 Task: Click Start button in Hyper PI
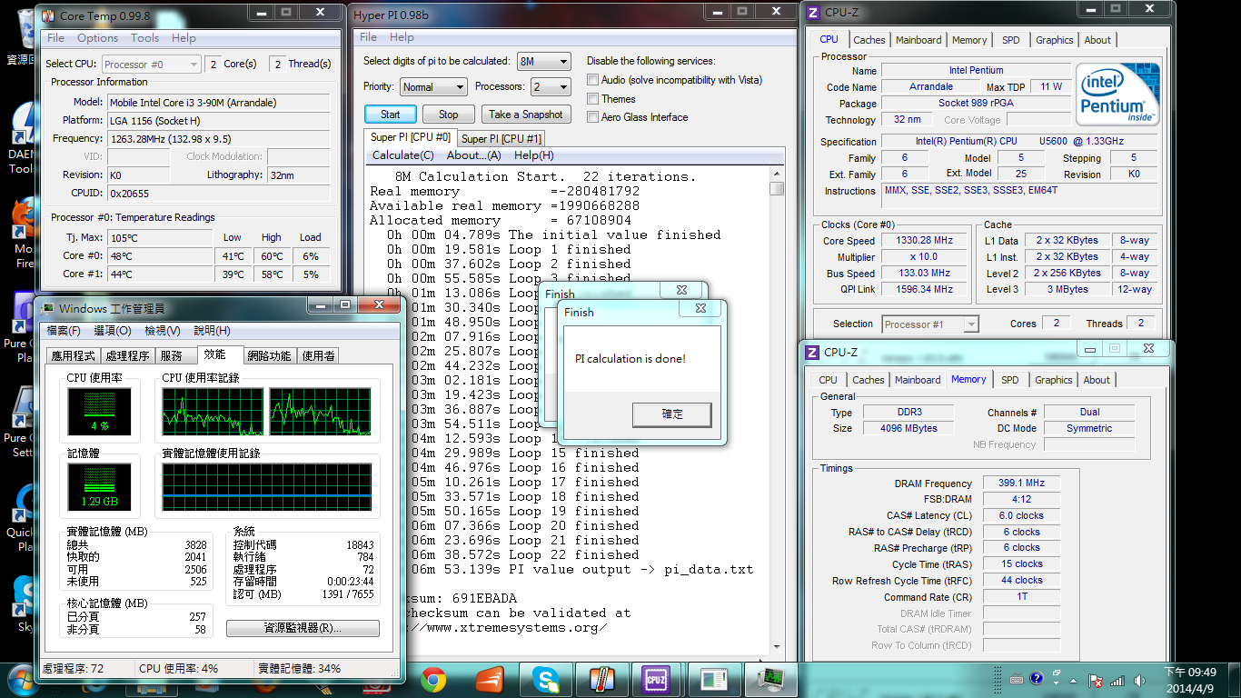391,115
